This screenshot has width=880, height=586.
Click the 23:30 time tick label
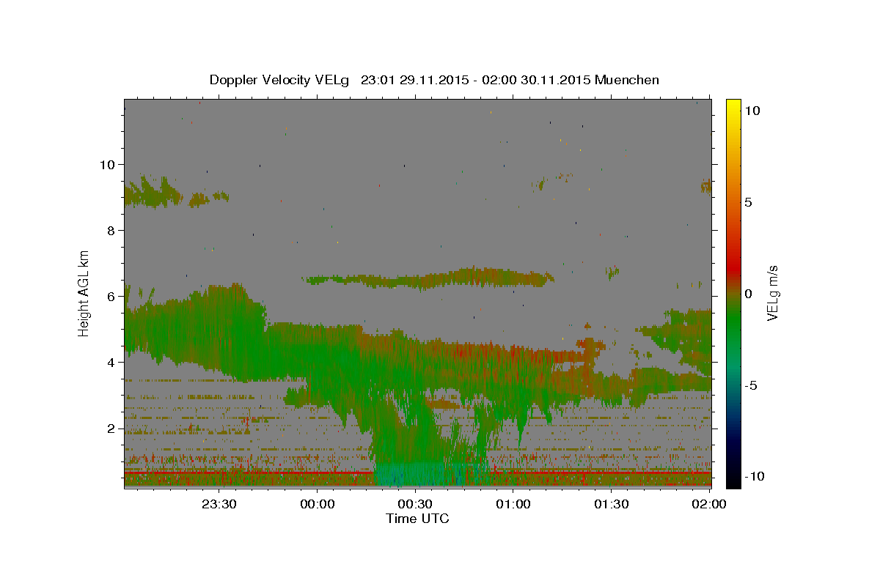[219, 504]
